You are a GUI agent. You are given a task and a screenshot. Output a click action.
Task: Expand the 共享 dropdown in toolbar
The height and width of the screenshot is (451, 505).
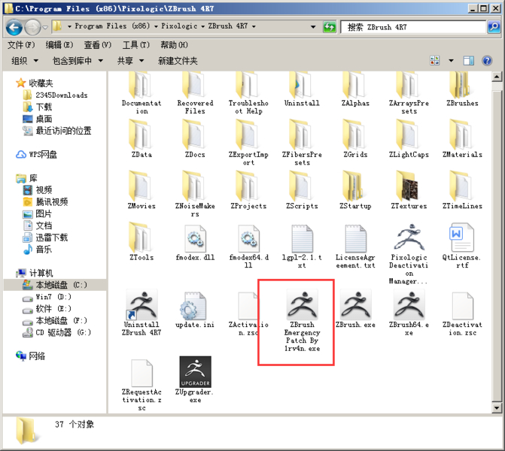pos(129,61)
